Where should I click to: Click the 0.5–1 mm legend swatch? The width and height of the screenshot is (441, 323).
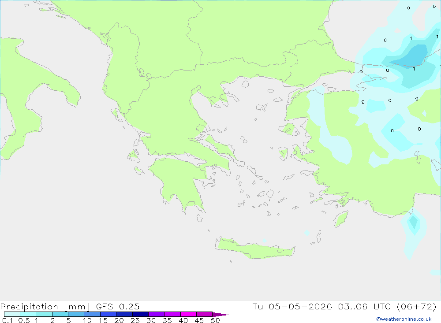point(28,314)
